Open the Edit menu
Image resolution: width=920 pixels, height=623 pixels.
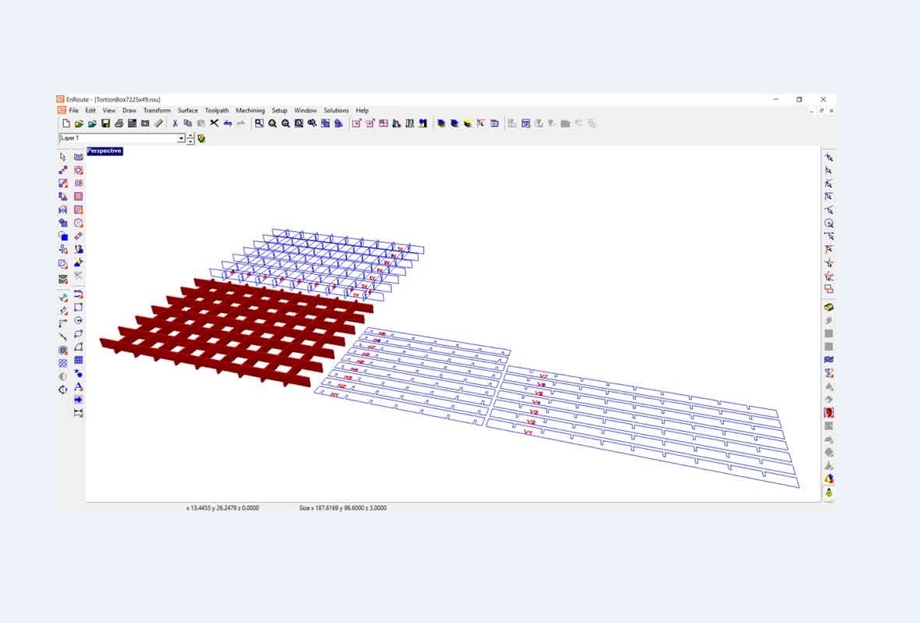point(90,110)
